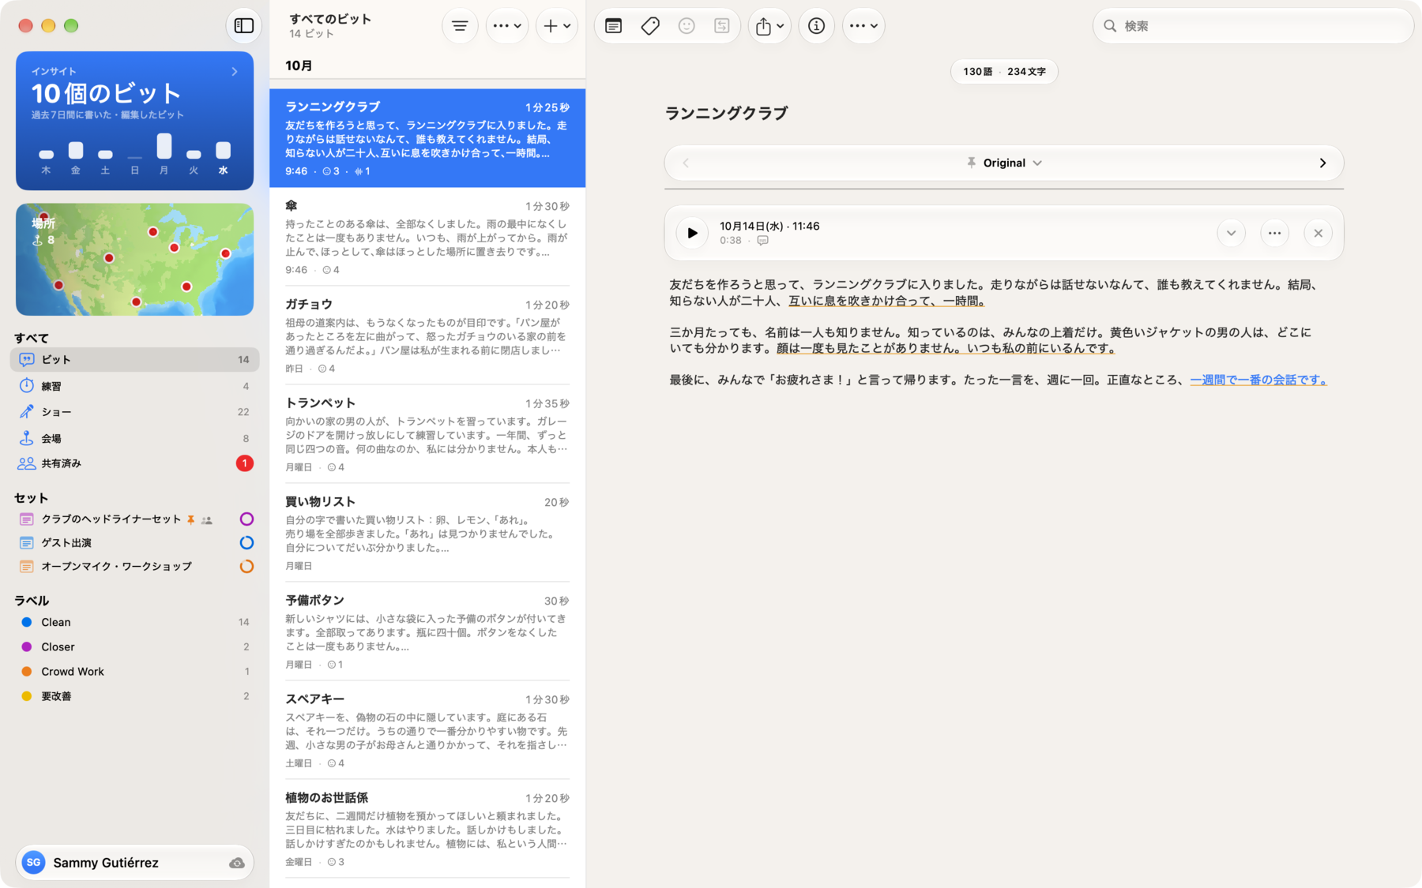
Task: Select ビット in the sidebar
Action: tap(135, 359)
